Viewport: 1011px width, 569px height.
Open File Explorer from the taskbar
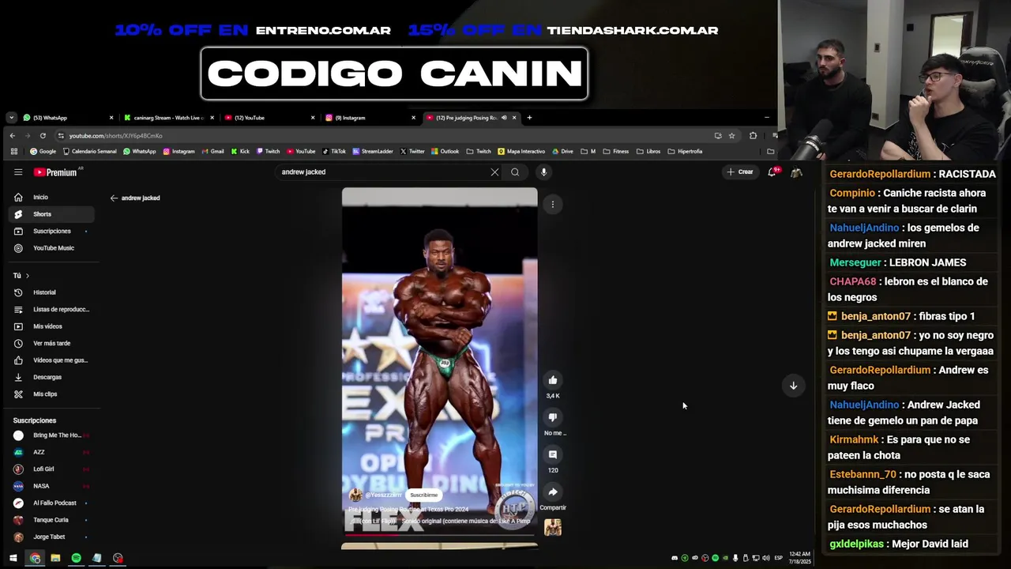[55, 558]
